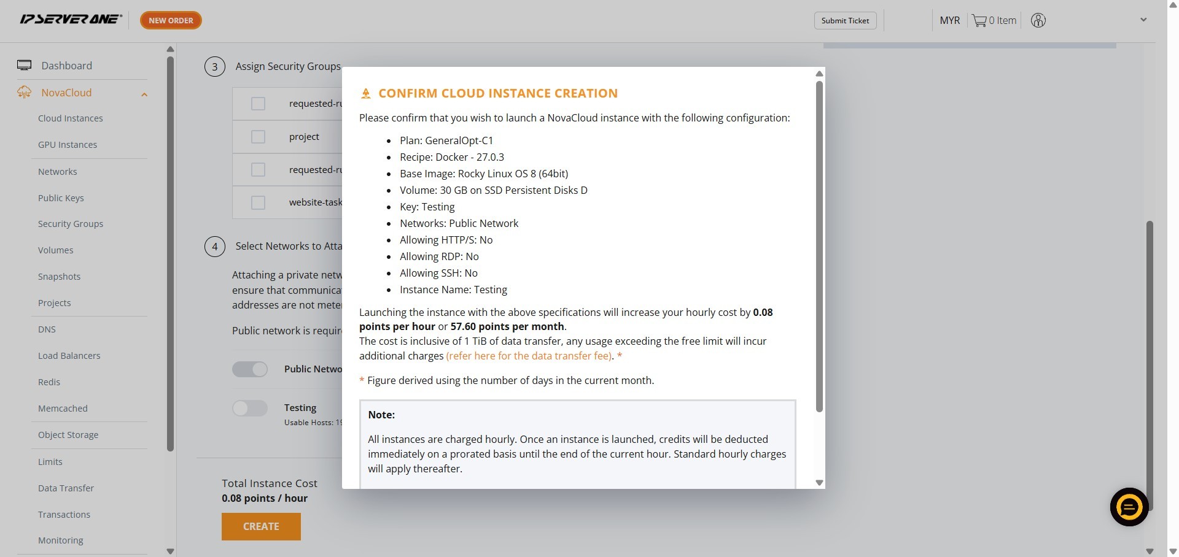Check the website-task security group checkbox
1179x557 pixels.
click(x=258, y=202)
